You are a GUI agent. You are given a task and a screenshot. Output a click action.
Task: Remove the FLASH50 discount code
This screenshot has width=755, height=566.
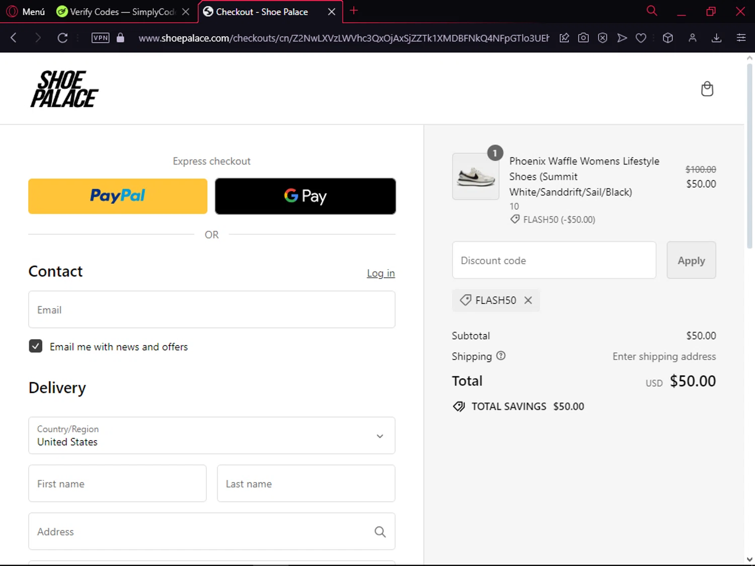(x=528, y=300)
